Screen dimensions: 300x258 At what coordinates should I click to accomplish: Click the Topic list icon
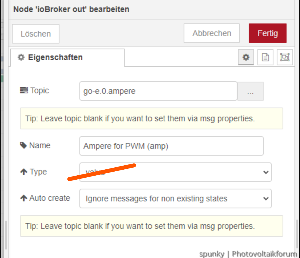(x=24, y=90)
